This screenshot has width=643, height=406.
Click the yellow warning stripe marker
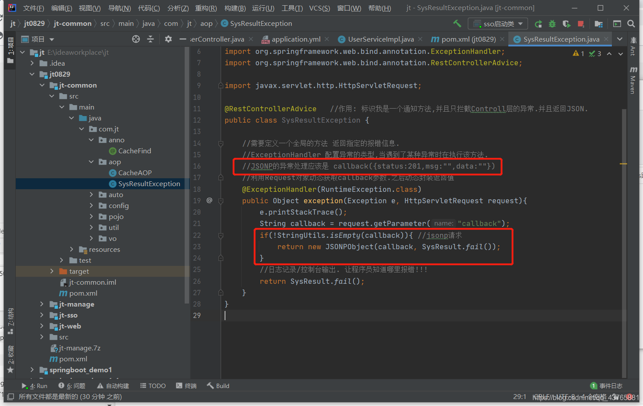coord(623,164)
